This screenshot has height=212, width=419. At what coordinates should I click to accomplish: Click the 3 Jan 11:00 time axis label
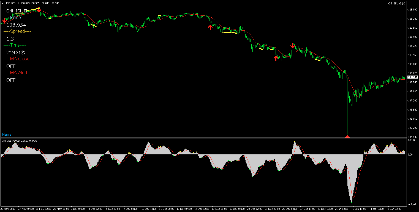(359, 209)
